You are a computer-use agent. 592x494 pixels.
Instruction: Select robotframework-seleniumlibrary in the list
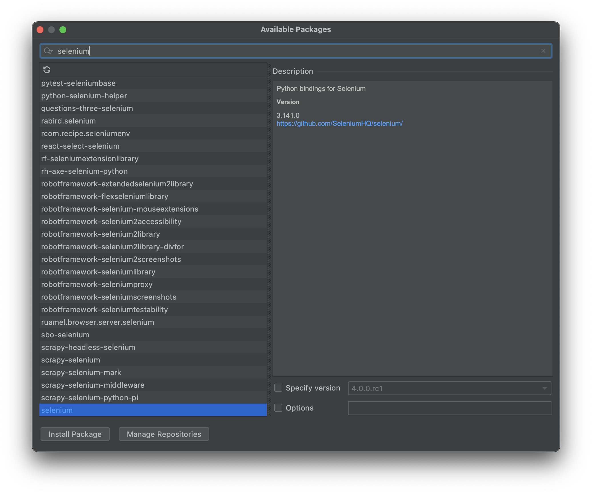[98, 272]
